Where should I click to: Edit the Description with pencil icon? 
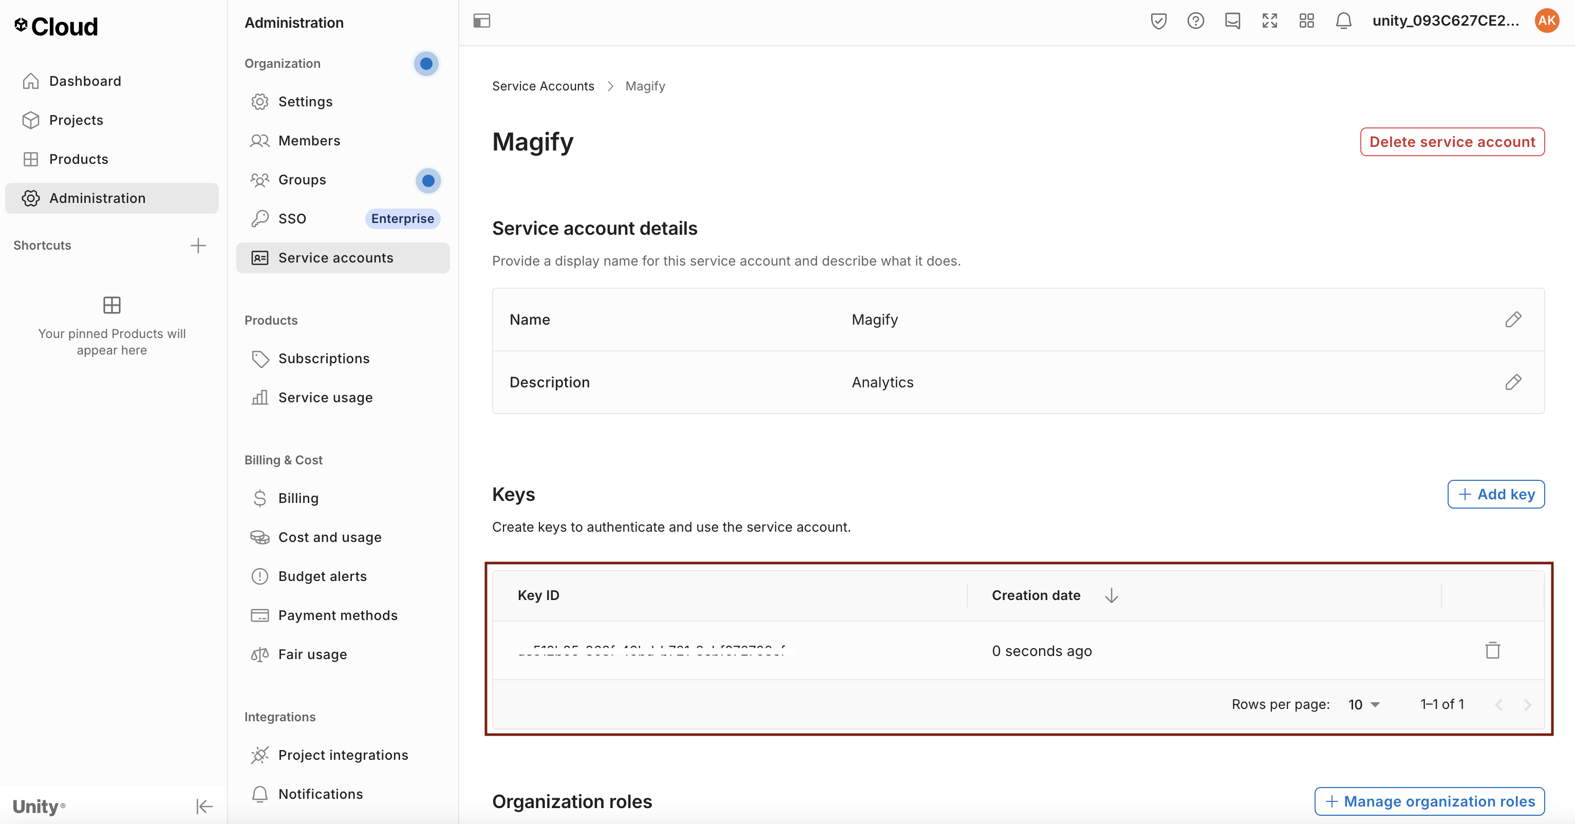(1513, 382)
